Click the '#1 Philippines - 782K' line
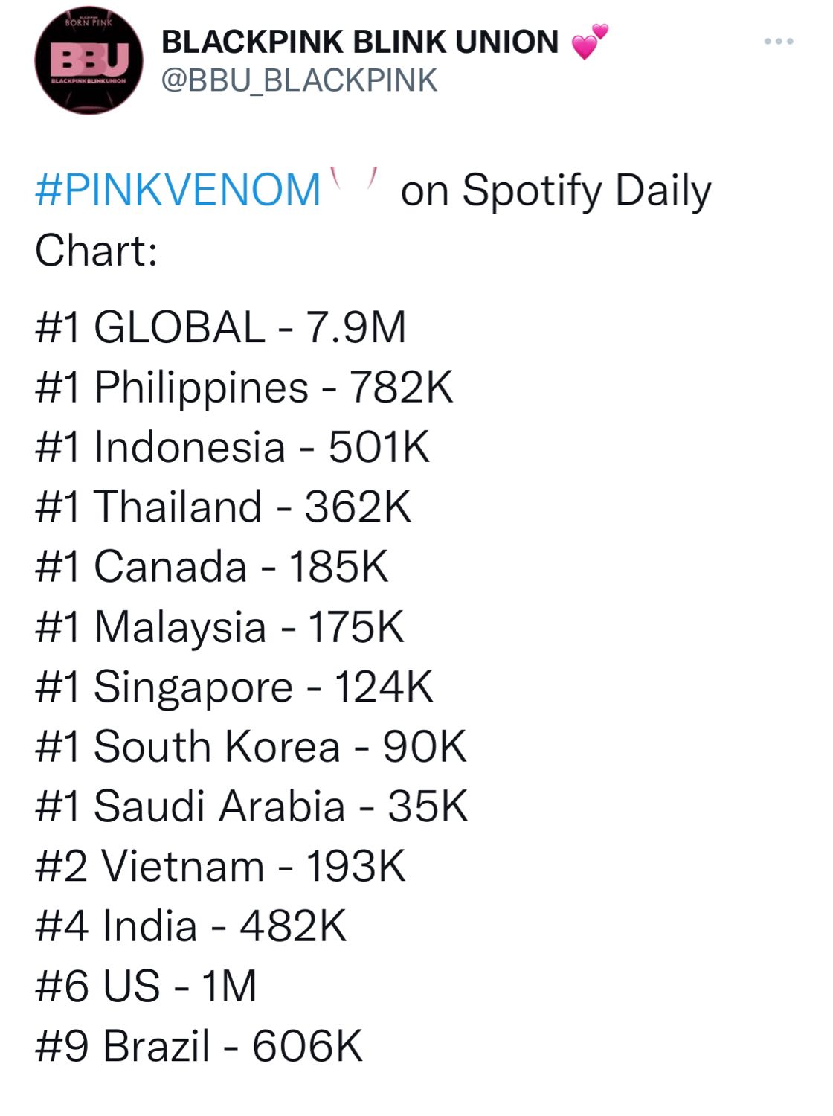Image resolution: width=833 pixels, height=1116 pixels. tap(244, 388)
